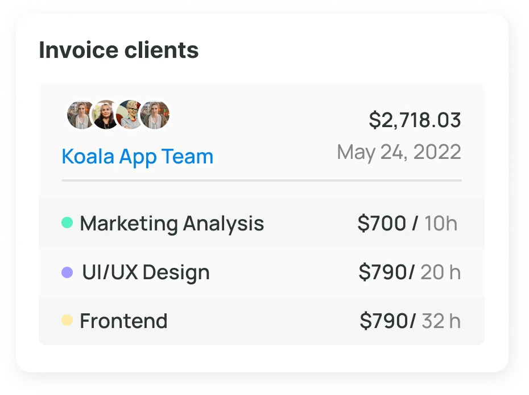Click the 20 h hours value
The image size is (529, 395).
(x=441, y=272)
